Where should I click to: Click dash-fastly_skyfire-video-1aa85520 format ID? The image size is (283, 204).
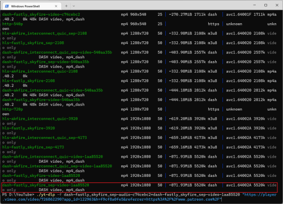[x=41, y=176]
